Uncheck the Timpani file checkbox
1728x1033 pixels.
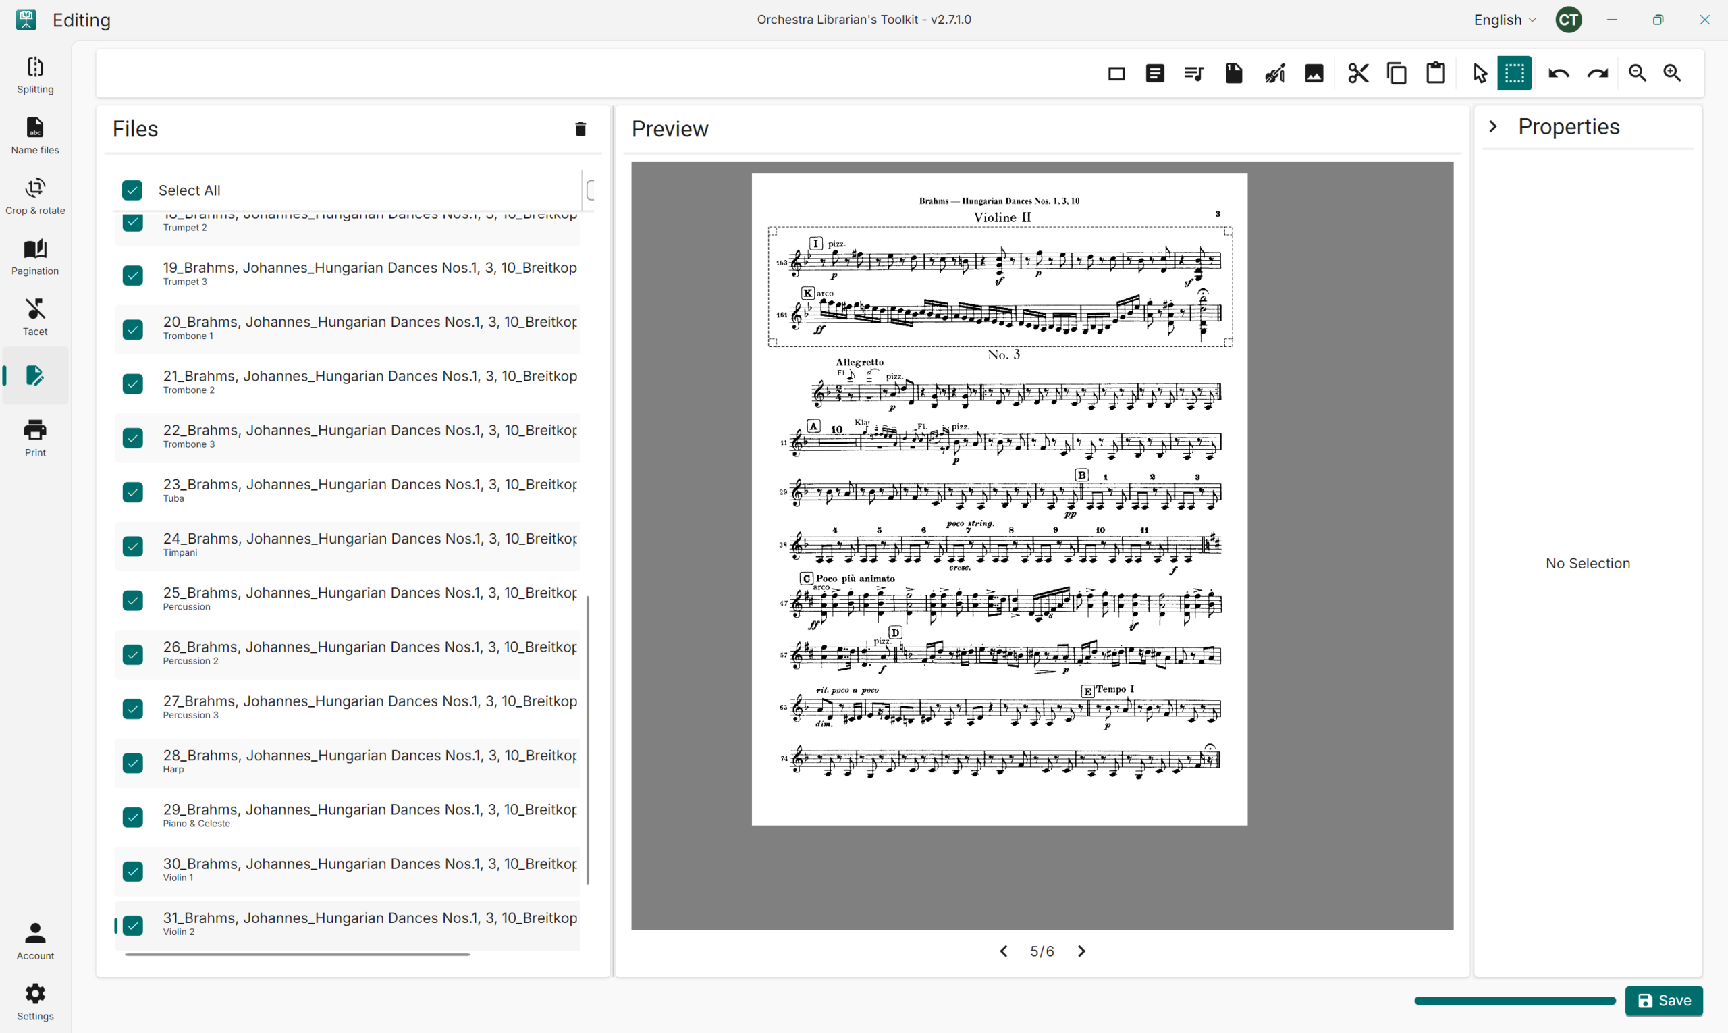(x=132, y=546)
